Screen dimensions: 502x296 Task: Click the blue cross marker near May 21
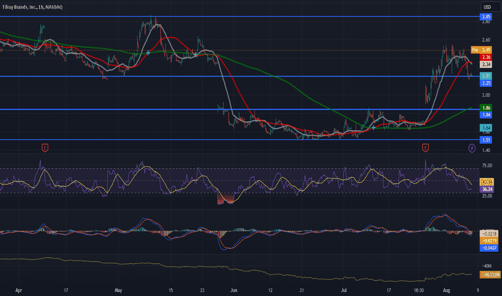click(196, 54)
